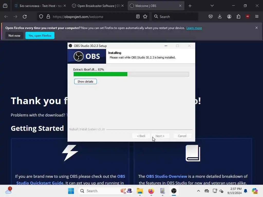Screen dimensions: 263x197
Task: Open the OBS Studio Overview link
Action: tap(166, 176)
